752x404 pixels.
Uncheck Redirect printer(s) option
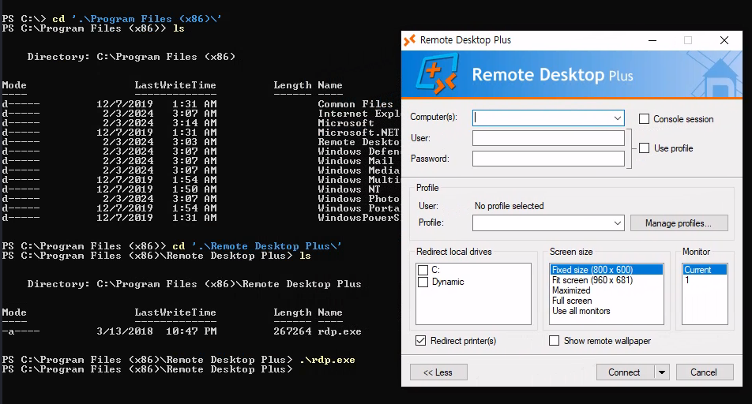point(422,341)
